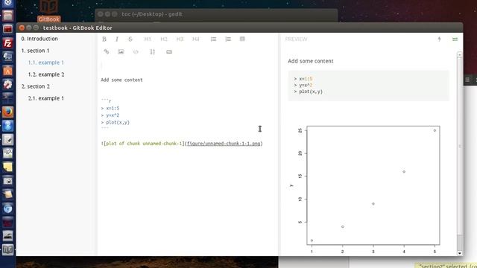Insert an H3 heading

coord(180,39)
